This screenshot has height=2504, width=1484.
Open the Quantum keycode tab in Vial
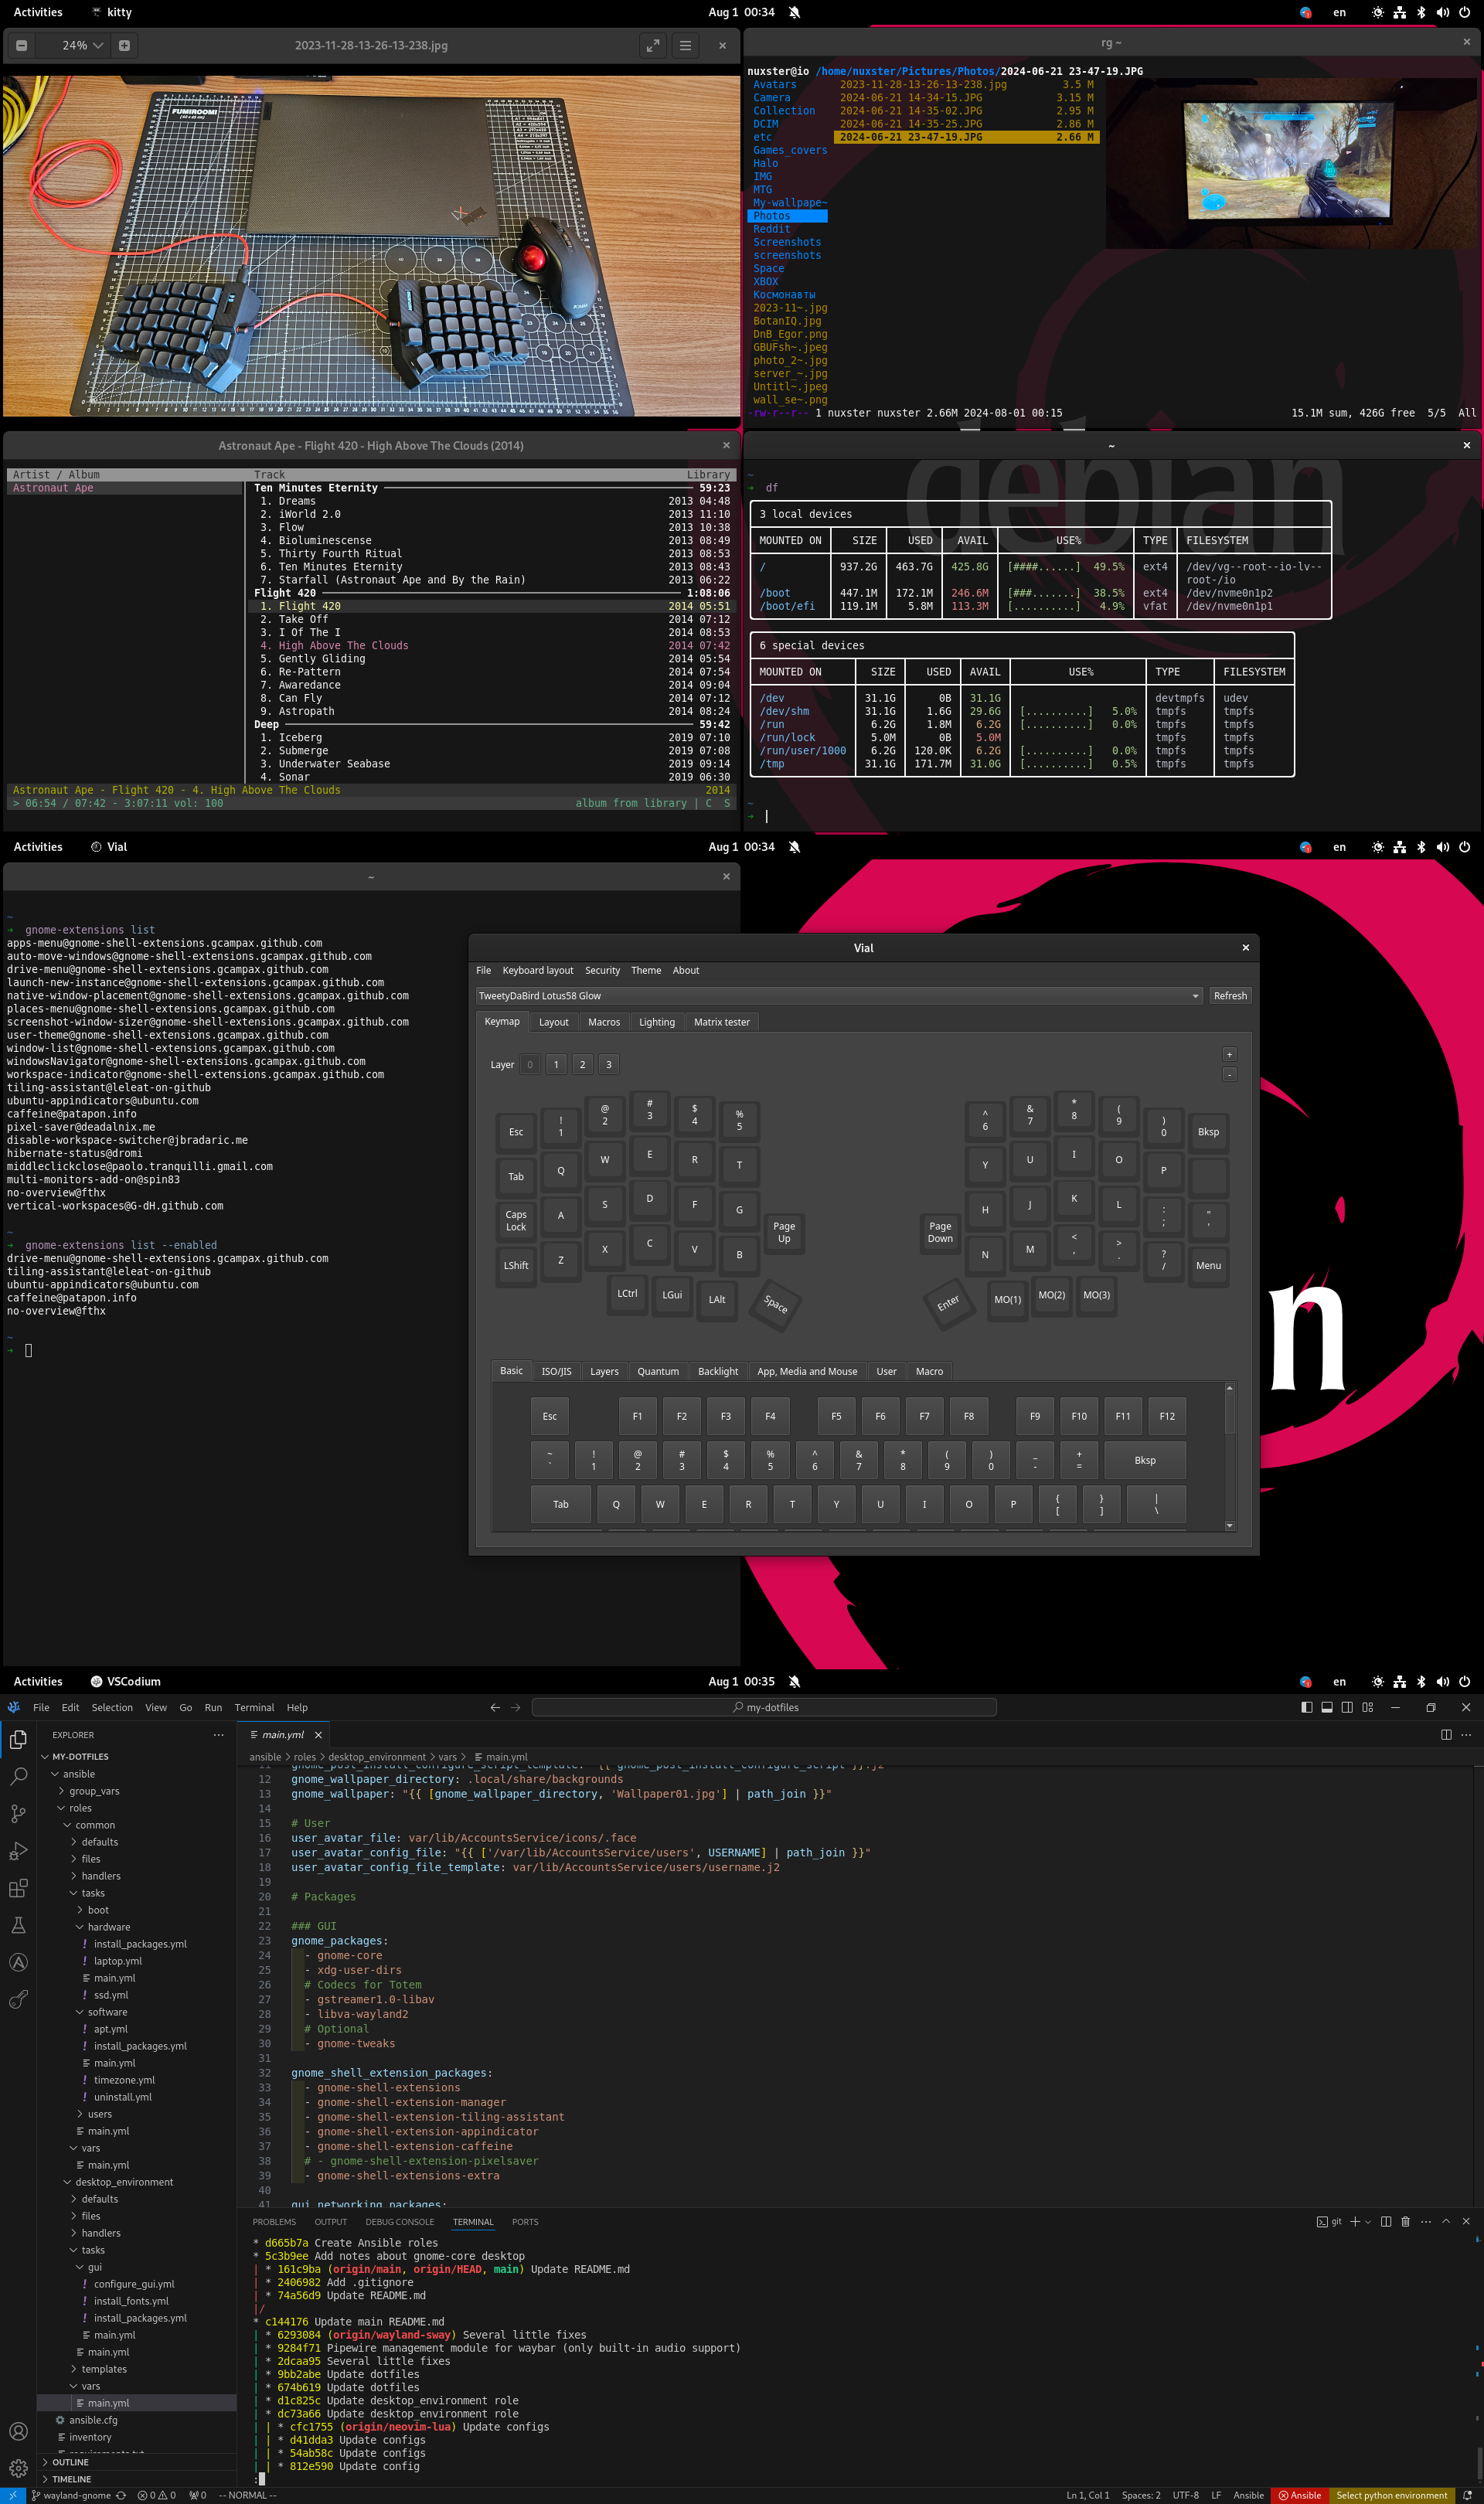(658, 1372)
